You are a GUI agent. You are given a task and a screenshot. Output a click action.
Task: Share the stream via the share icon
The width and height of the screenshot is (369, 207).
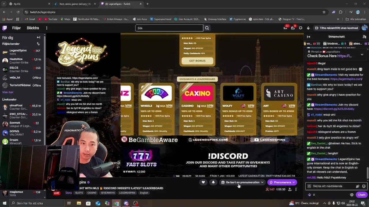[x=290, y=189]
